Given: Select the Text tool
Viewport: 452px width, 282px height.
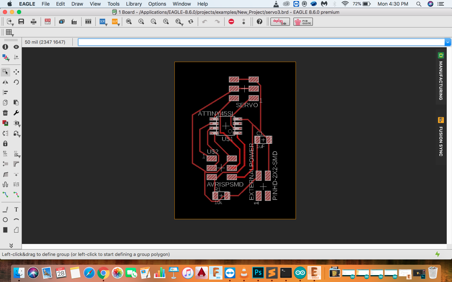Looking at the screenshot, I should click(x=16, y=209).
